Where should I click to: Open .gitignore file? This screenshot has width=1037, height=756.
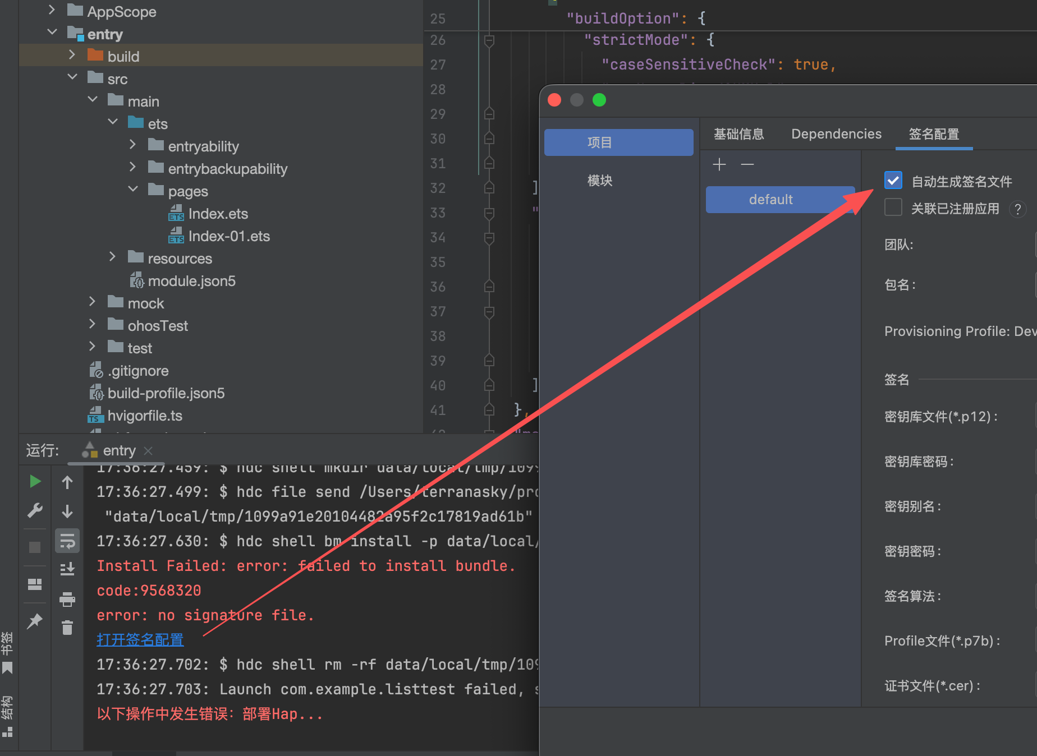pos(138,371)
